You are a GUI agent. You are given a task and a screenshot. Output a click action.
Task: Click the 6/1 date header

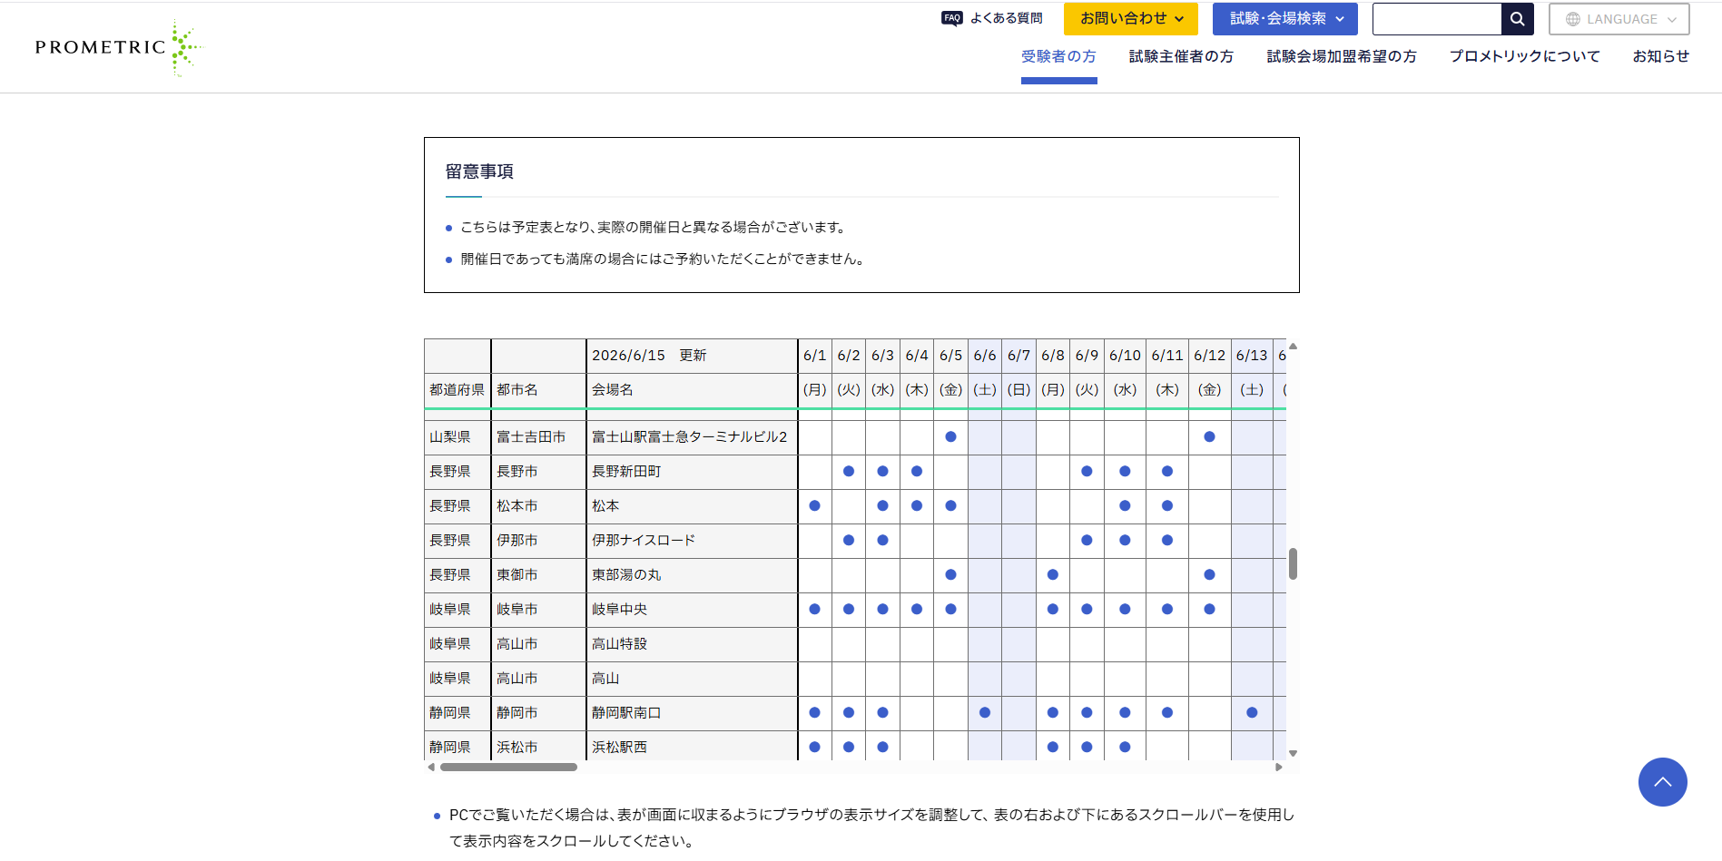(x=815, y=356)
